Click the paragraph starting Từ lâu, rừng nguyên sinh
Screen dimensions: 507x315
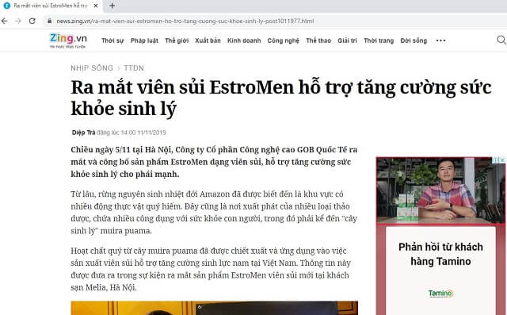(214, 213)
